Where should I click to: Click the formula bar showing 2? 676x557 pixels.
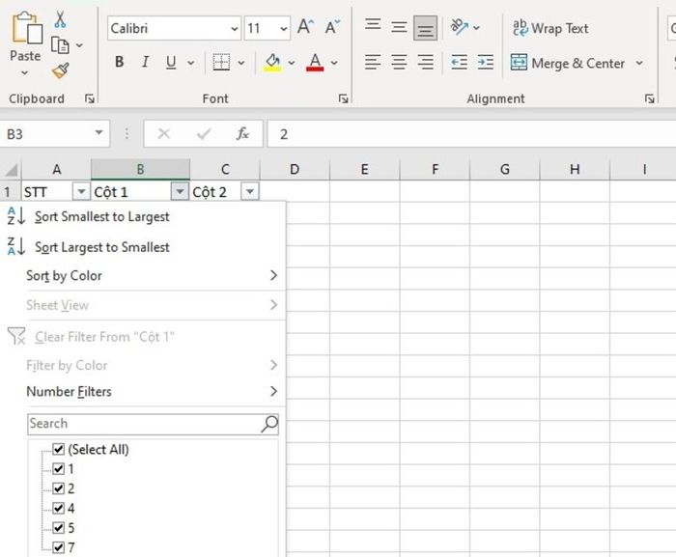[471, 134]
